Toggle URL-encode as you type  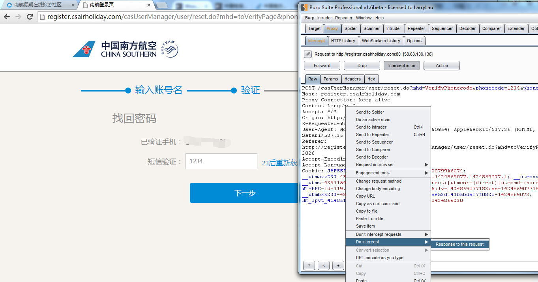click(388, 258)
